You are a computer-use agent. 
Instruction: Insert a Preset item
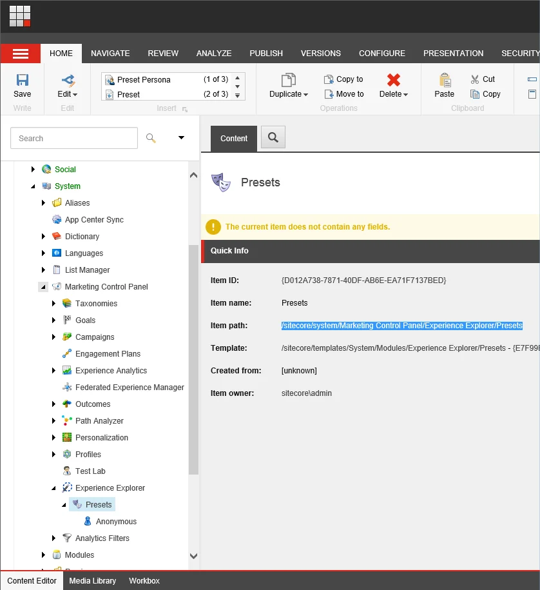[167, 94]
